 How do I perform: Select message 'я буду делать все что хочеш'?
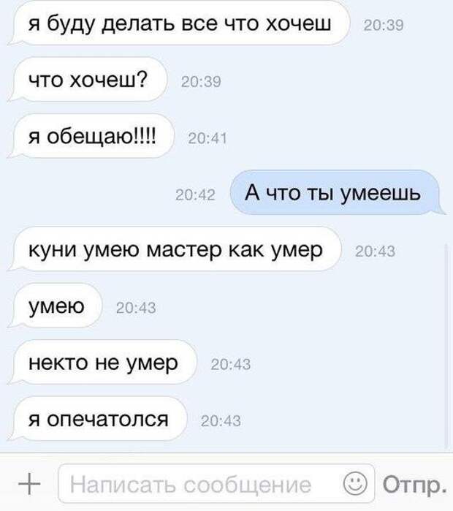(x=178, y=23)
